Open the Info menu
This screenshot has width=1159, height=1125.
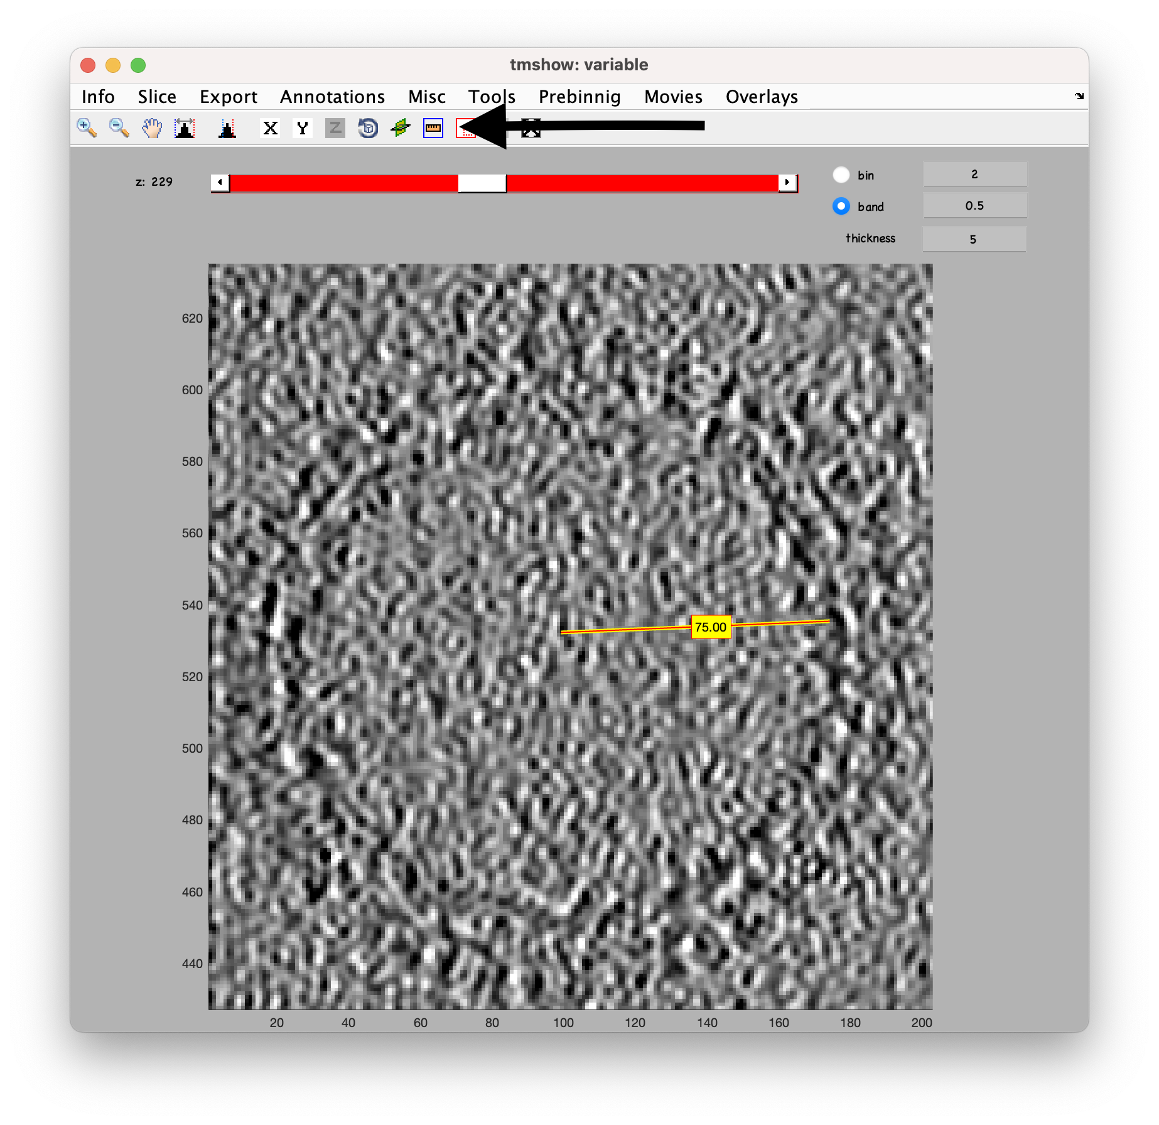click(98, 97)
